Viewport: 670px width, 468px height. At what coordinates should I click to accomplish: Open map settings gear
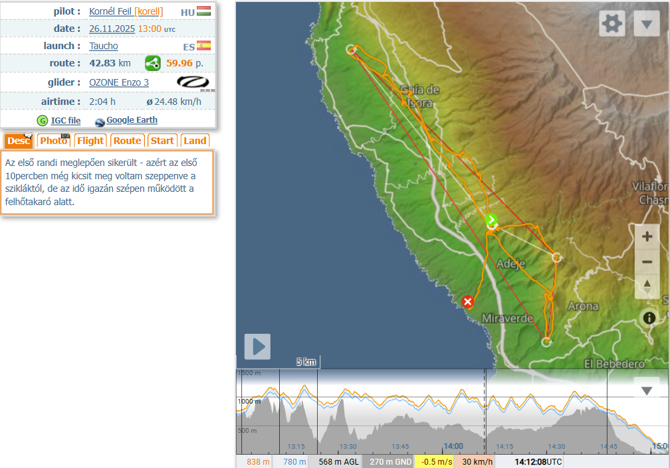[x=612, y=24]
